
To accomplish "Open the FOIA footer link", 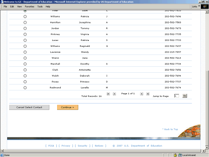I will tap(51, 146).
